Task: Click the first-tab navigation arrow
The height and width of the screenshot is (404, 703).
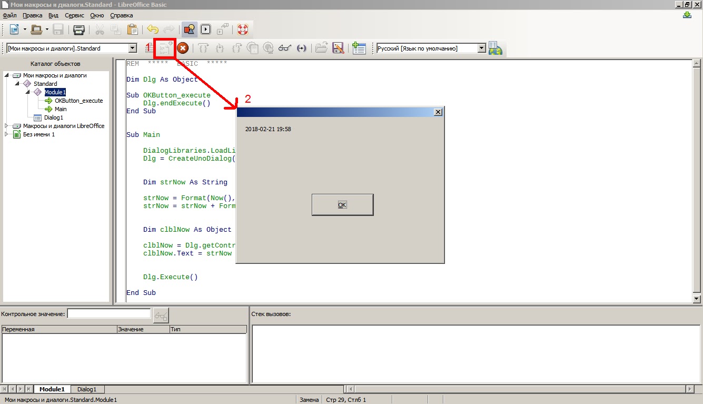Action: pyautogui.click(x=5, y=389)
